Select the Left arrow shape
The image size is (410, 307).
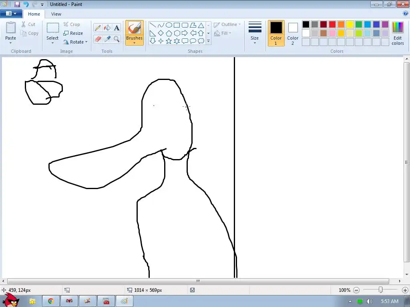coord(193,33)
